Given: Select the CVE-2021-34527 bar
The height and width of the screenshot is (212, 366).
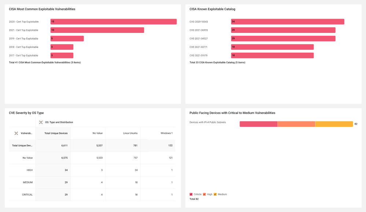Looking at the screenshot, I should (283, 38).
